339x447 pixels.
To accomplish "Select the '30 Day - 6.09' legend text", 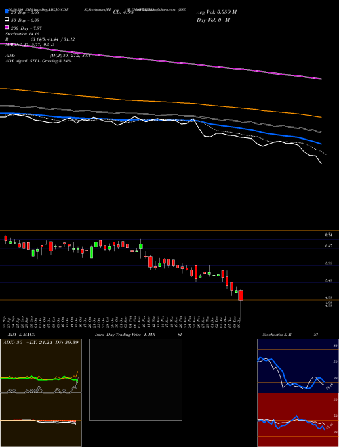I will [x=25, y=20].
